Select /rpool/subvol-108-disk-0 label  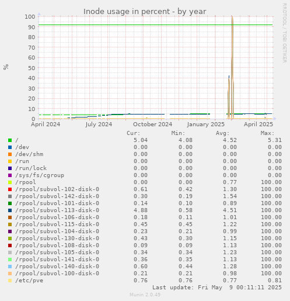pyautogui.click(x=57, y=245)
